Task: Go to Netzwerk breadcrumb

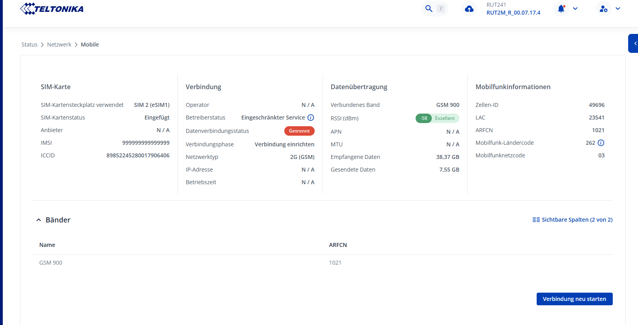Action: coord(59,45)
